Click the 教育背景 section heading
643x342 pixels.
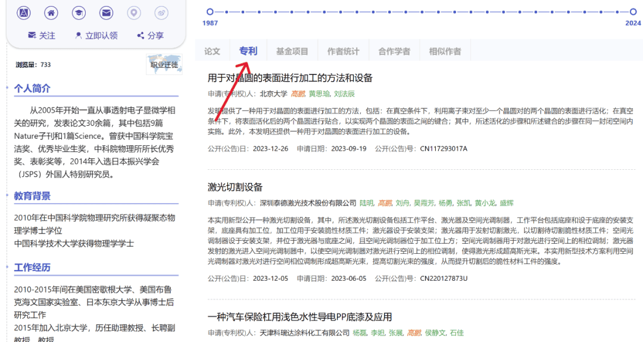pos(32,196)
